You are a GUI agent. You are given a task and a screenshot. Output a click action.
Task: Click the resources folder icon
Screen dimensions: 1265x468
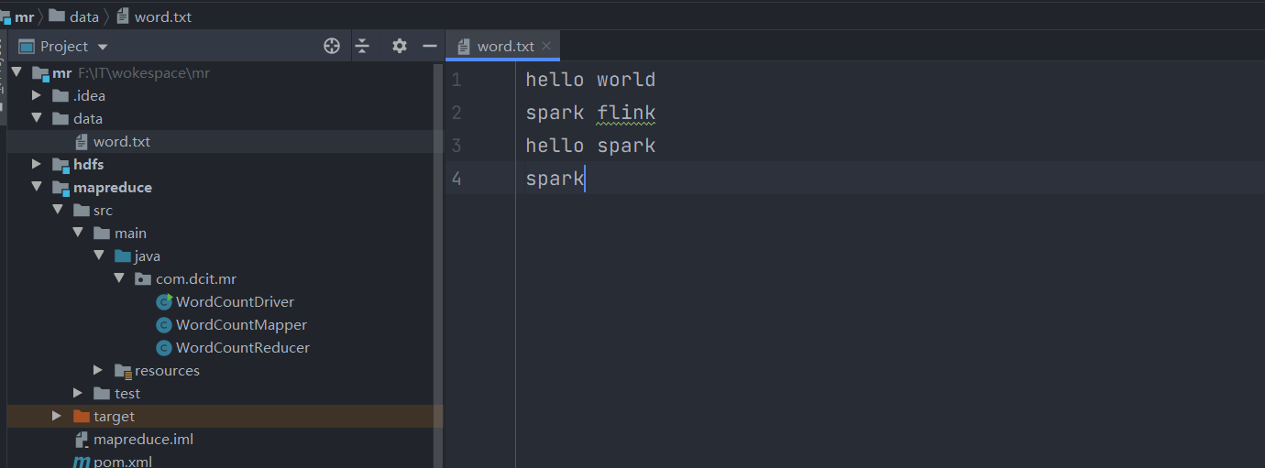(x=123, y=370)
